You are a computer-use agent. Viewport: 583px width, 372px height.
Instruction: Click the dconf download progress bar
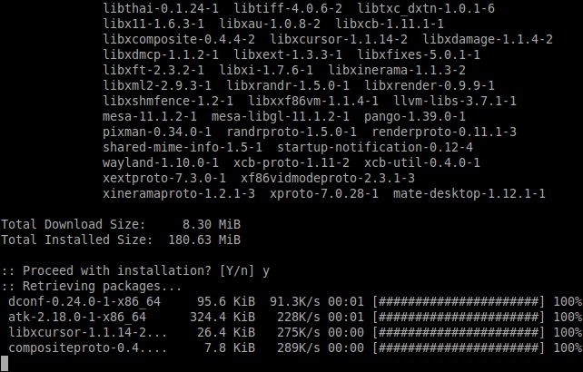pyautogui.click(x=459, y=301)
